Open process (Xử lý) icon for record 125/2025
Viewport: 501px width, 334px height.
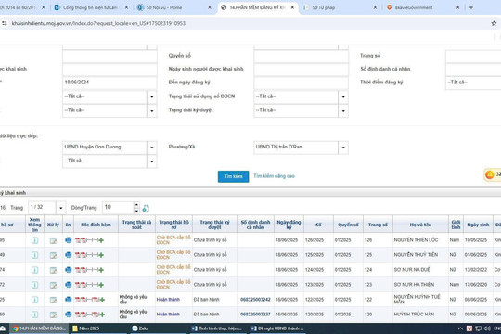click(x=53, y=255)
